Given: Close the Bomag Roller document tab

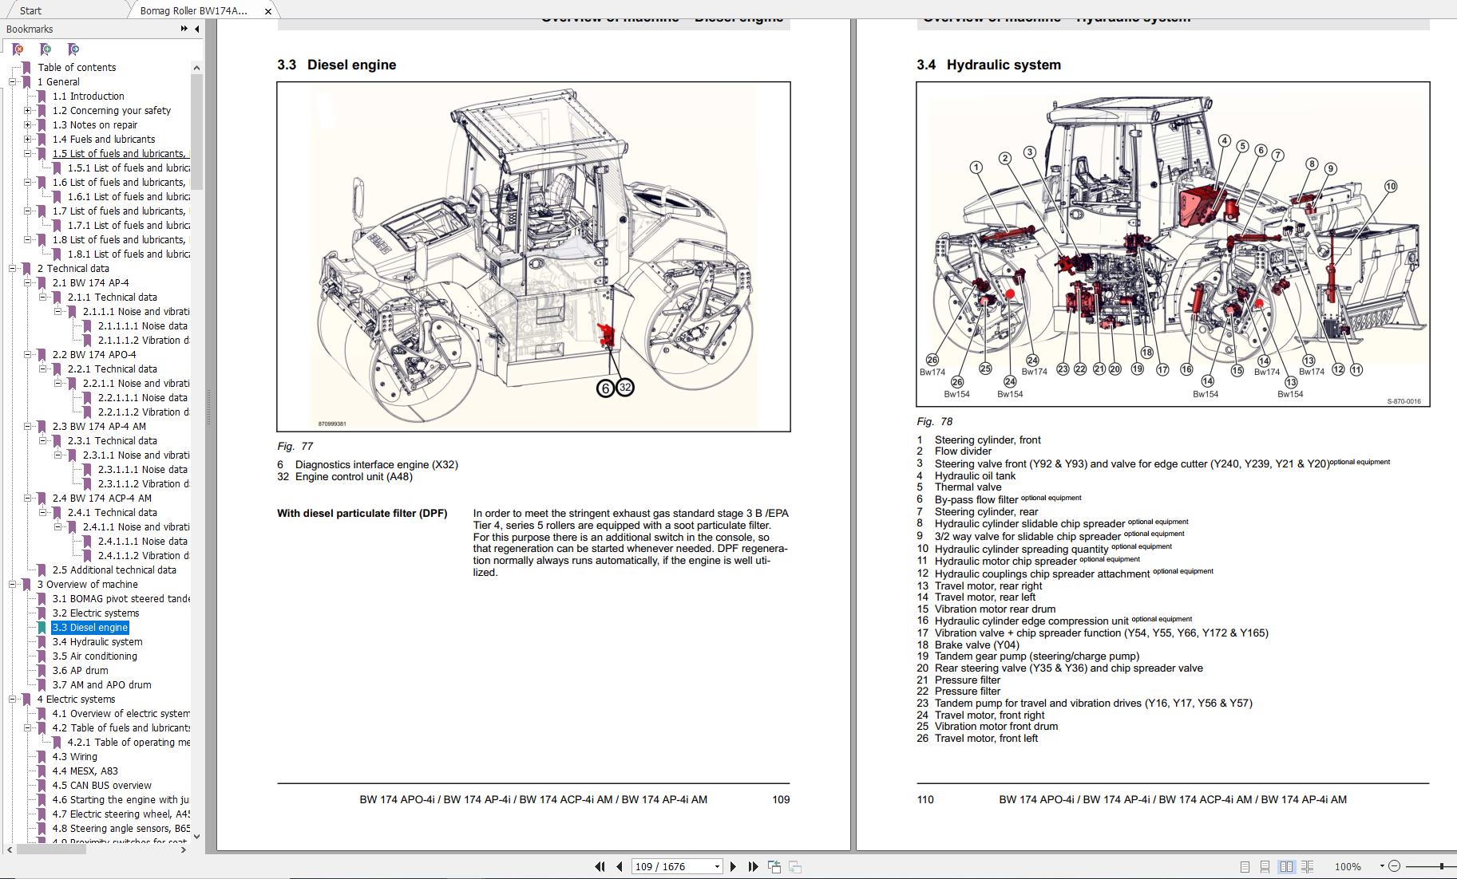Looking at the screenshot, I should pos(268,11).
